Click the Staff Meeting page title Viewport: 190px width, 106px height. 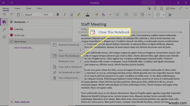pos(94,24)
